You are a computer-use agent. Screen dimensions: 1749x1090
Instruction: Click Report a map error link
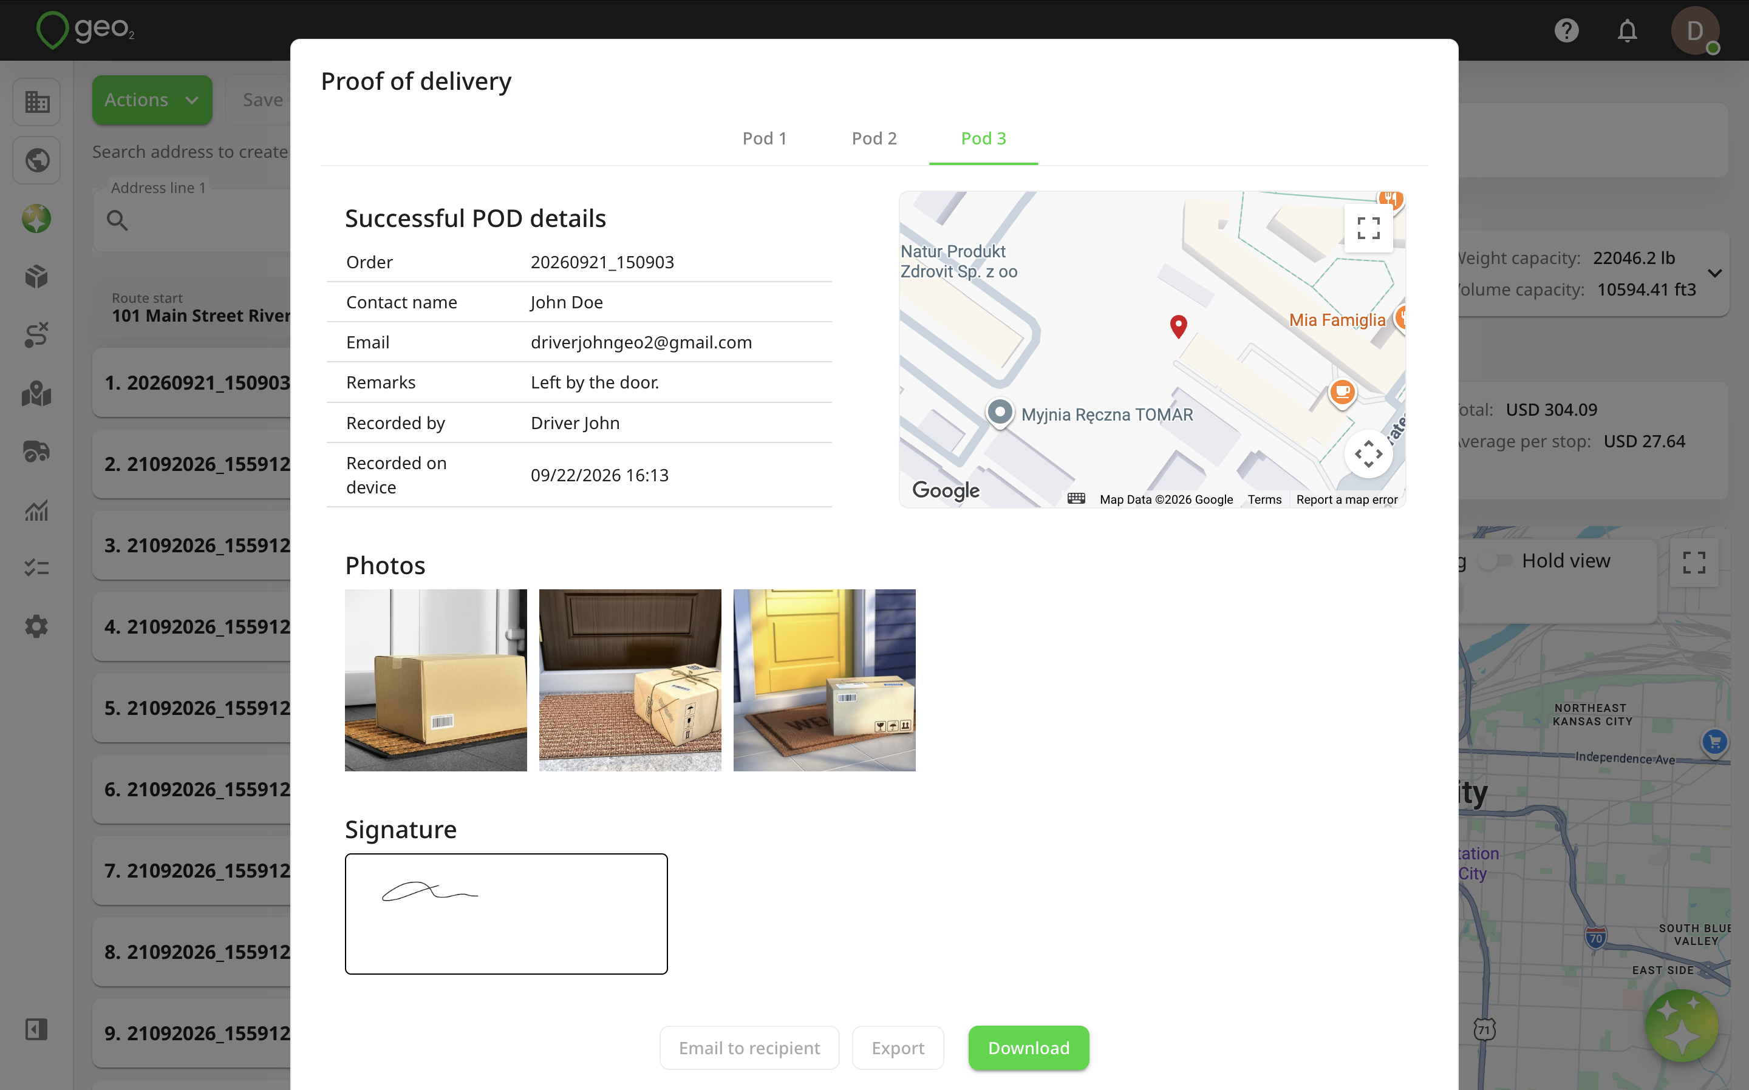coord(1346,499)
